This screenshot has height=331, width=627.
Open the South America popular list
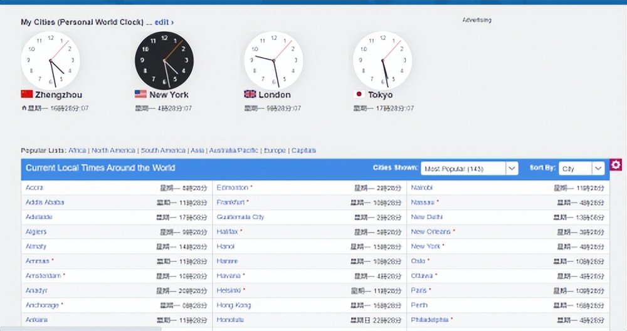point(163,150)
